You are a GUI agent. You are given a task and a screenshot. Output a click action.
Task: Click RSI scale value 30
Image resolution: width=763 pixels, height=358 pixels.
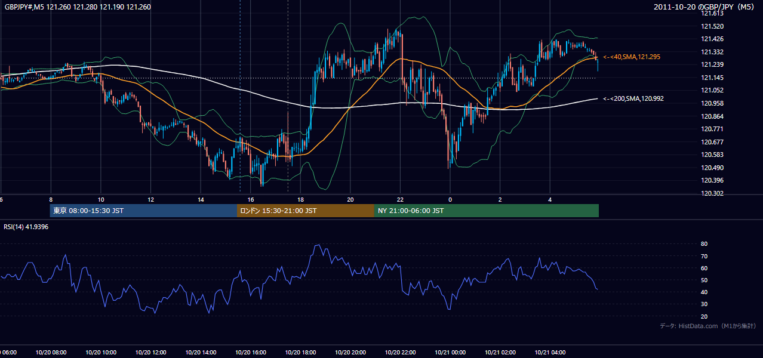coord(704,304)
